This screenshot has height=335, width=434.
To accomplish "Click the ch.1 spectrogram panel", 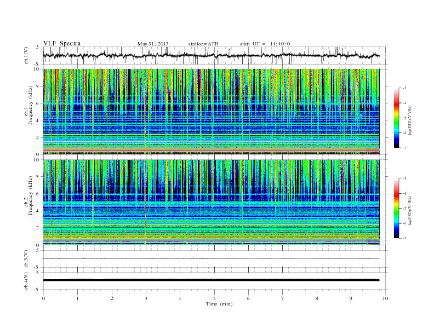I will point(212,112).
